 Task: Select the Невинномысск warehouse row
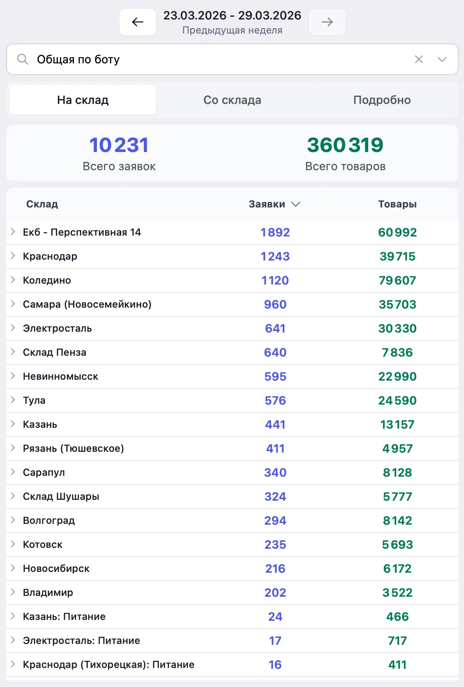[x=60, y=376]
